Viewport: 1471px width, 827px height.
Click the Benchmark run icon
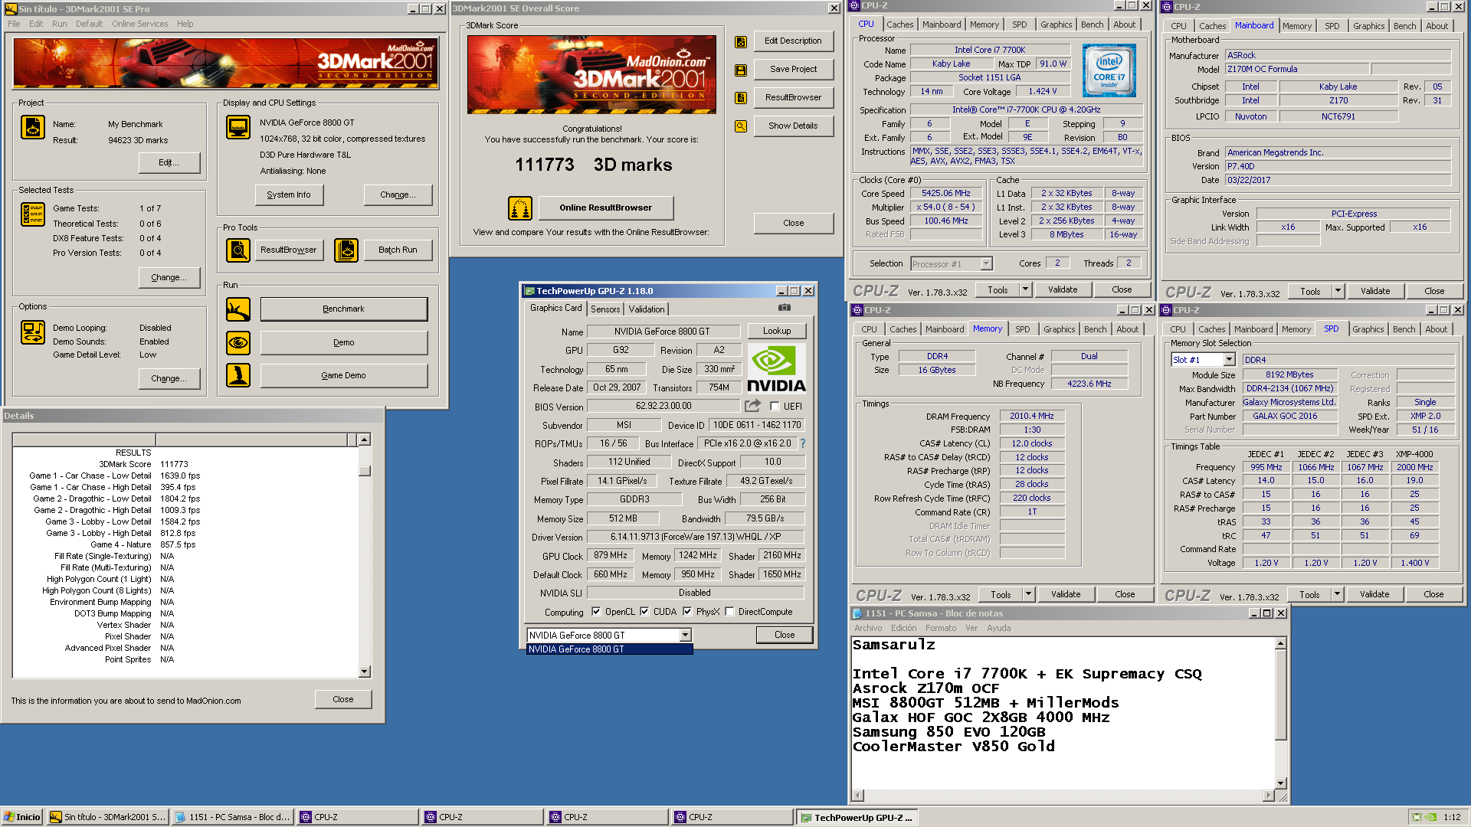click(238, 309)
